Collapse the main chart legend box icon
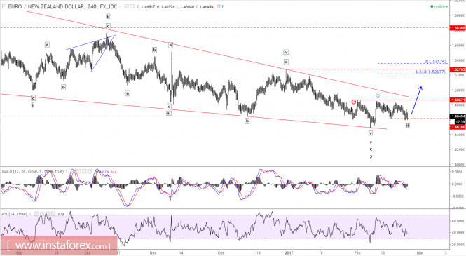The image size is (466, 256). coord(4,6)
